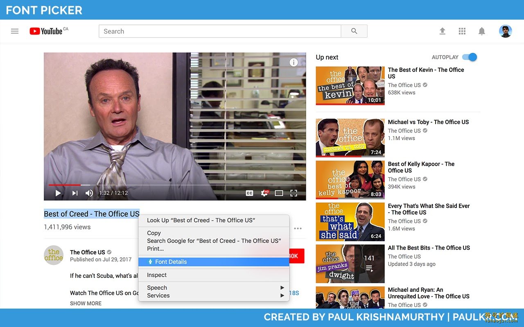Viewport: 524px width, 327px height.
Task: Click the red Subscribe button
Action: pyautogui.click(x=297, y=256)
